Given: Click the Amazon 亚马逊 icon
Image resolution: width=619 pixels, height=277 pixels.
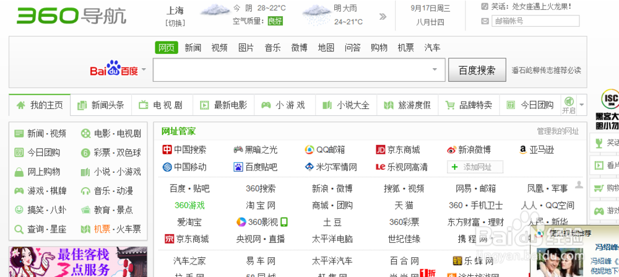Looking at the screenshot, I should click(523, 150).
